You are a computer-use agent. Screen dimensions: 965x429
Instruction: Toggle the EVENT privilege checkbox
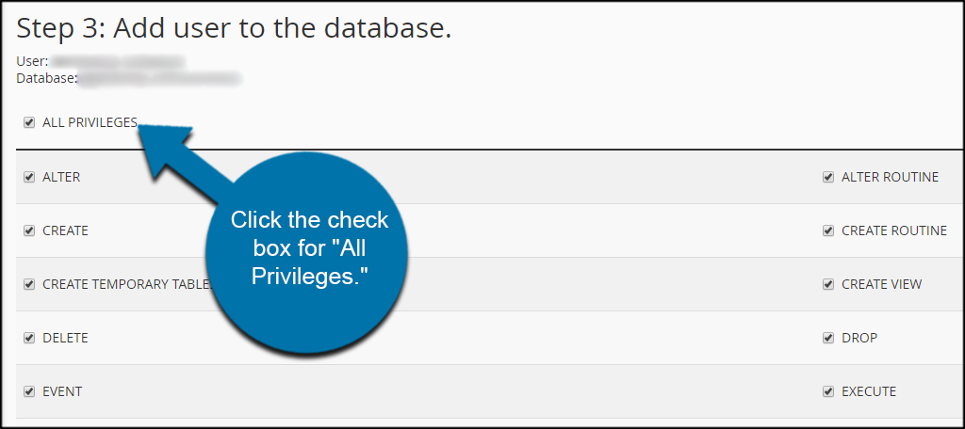click(29, 391)
